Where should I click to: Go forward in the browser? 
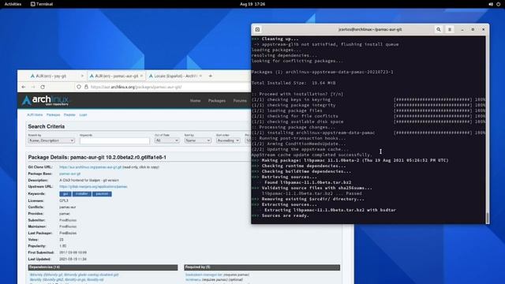(x=33, y=87)
